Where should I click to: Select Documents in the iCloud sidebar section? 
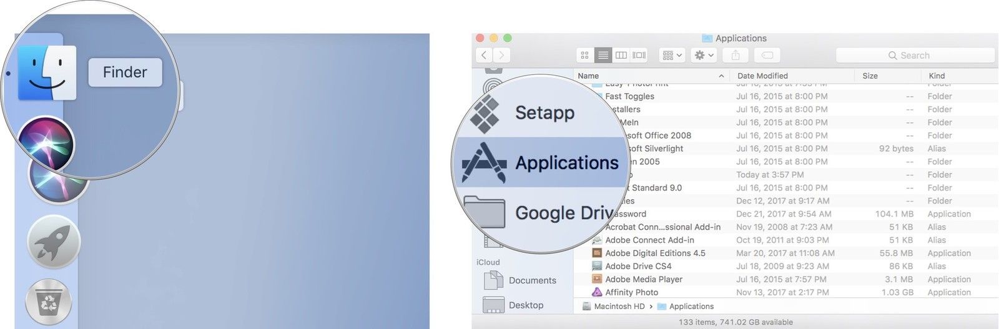532,280
